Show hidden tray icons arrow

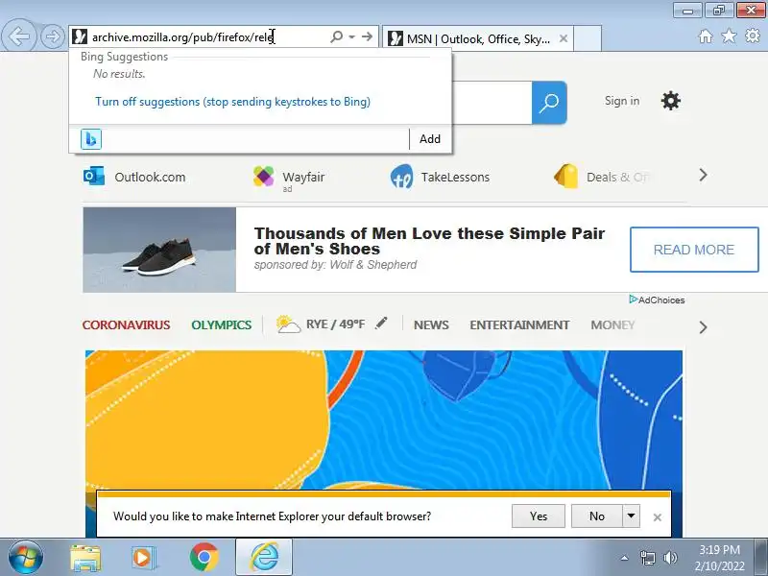pos(625,558)
